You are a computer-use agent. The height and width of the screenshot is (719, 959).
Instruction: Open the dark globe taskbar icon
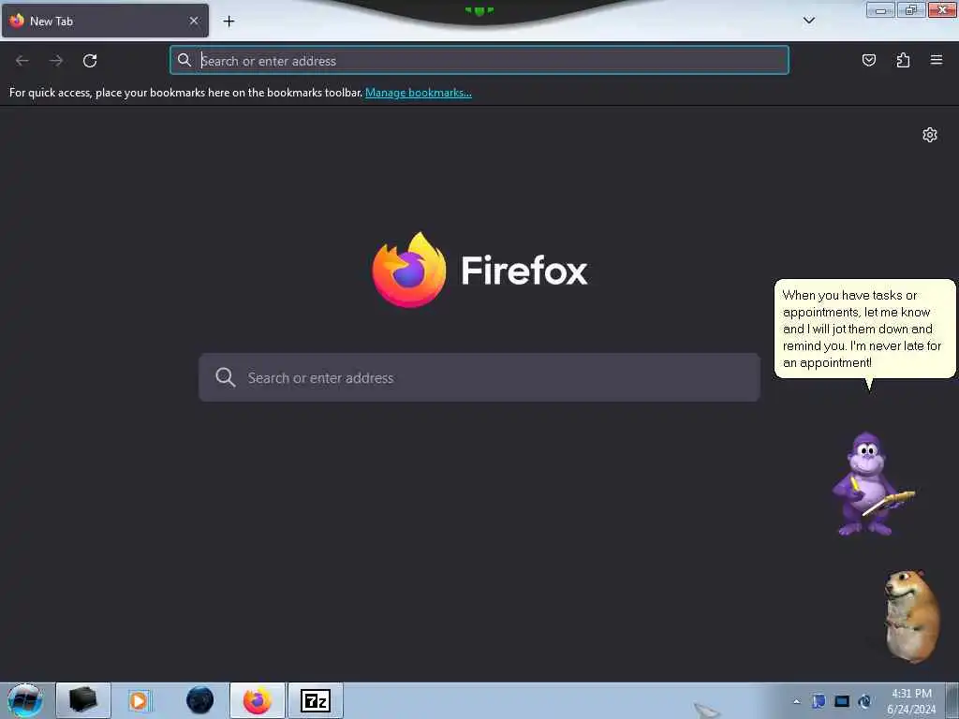pos(200,700)
